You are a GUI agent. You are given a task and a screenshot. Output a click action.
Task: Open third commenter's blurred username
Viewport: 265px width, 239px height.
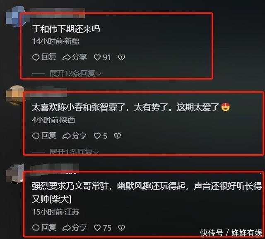point(54,168)
